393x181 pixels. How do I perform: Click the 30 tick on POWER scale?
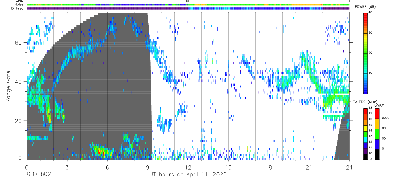click(370, 33)
